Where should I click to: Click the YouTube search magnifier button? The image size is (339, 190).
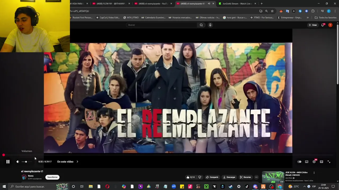201,25
